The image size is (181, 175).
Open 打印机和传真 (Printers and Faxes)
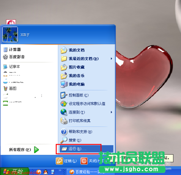[x=76, y=121]
